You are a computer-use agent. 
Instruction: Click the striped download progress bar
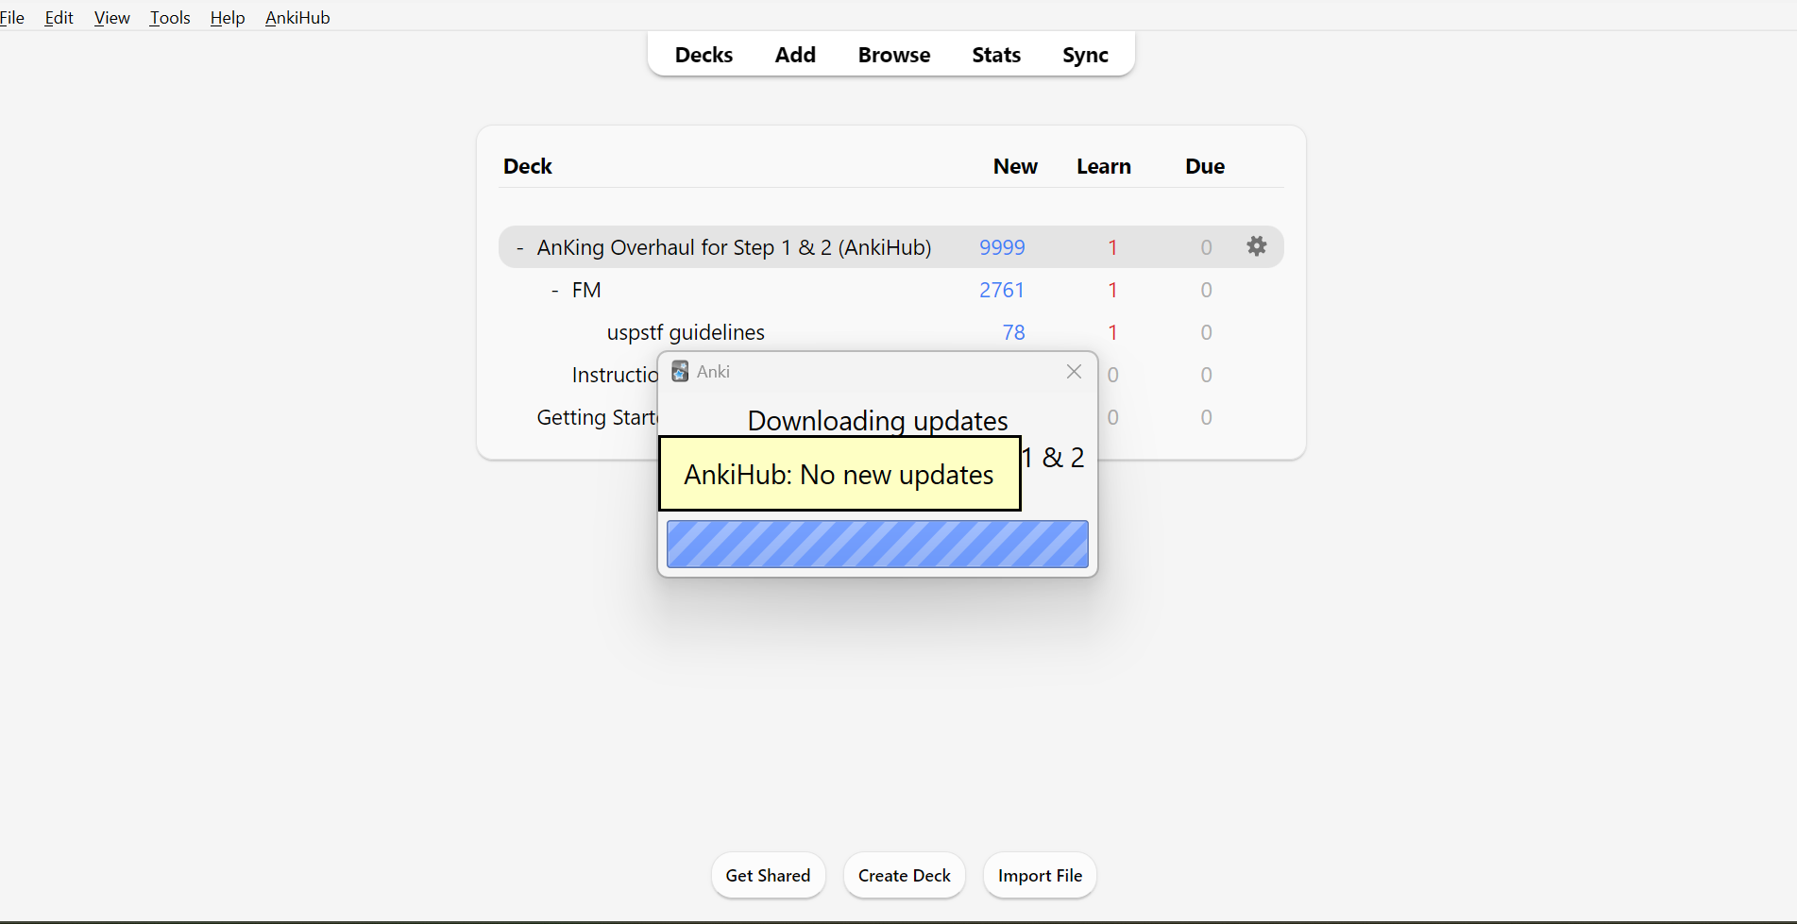(877, 545)
